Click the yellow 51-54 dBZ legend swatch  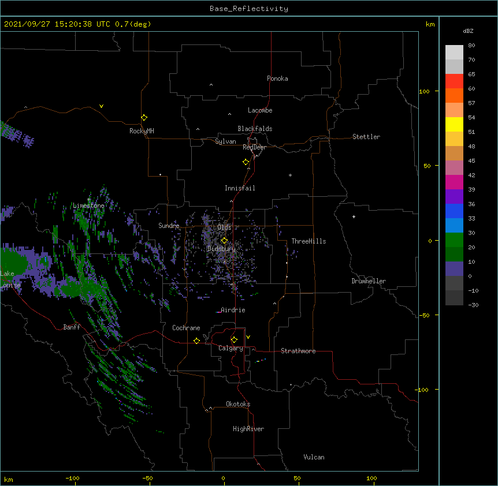[x=454, y=124]
